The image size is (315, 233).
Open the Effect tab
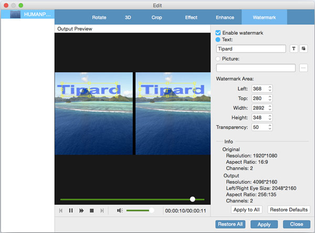(191, 17)
